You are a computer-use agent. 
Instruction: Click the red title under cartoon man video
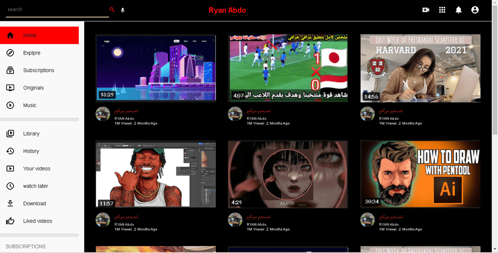[x=126, y=217]
